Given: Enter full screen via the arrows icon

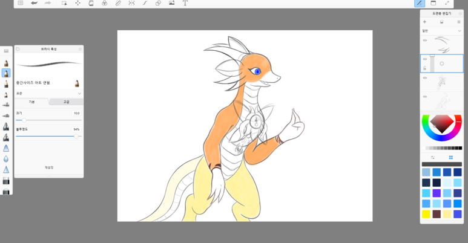Looking at the screenshot, I should click(447, 3).
